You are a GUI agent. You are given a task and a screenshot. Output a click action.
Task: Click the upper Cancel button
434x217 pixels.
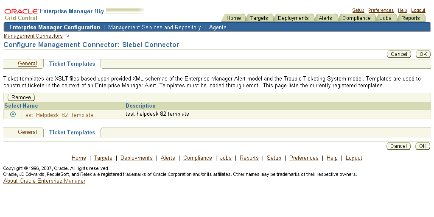[399, 54]
